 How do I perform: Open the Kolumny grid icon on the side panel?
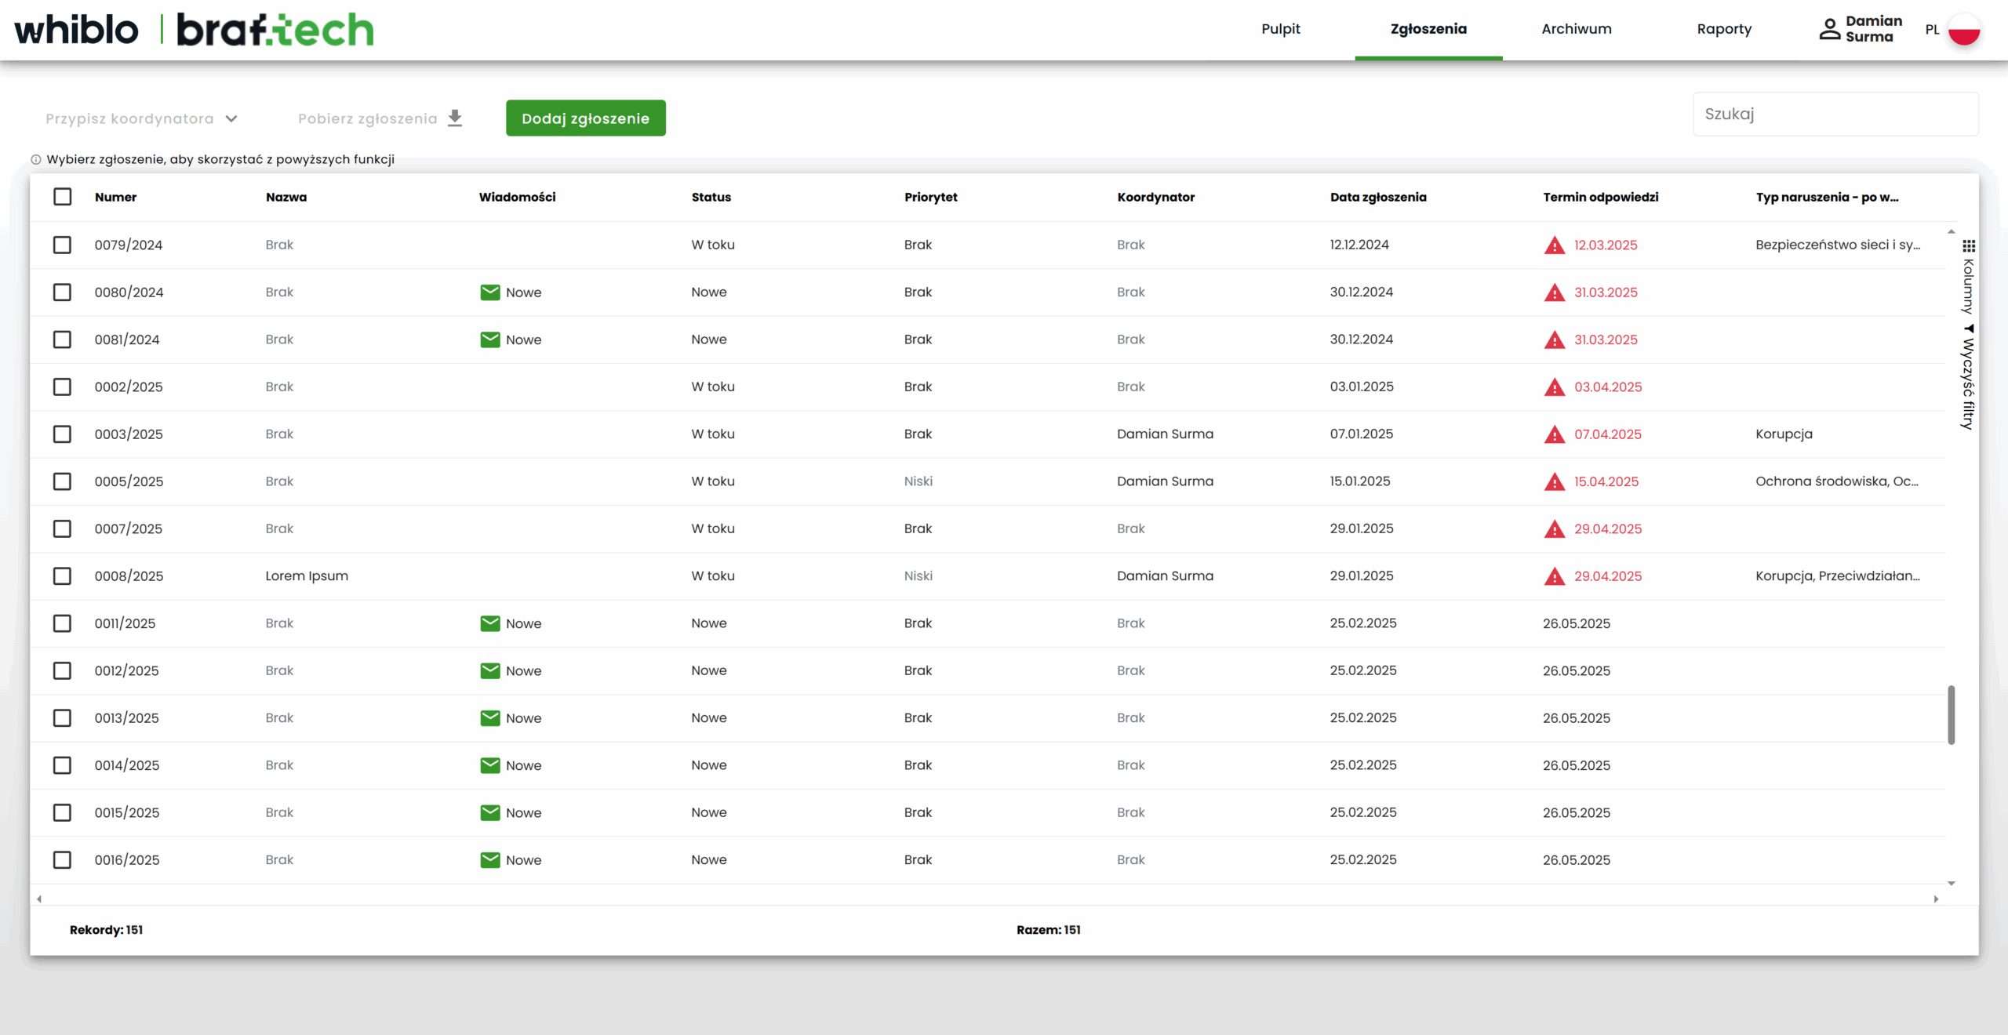[x=1969, y=245]
